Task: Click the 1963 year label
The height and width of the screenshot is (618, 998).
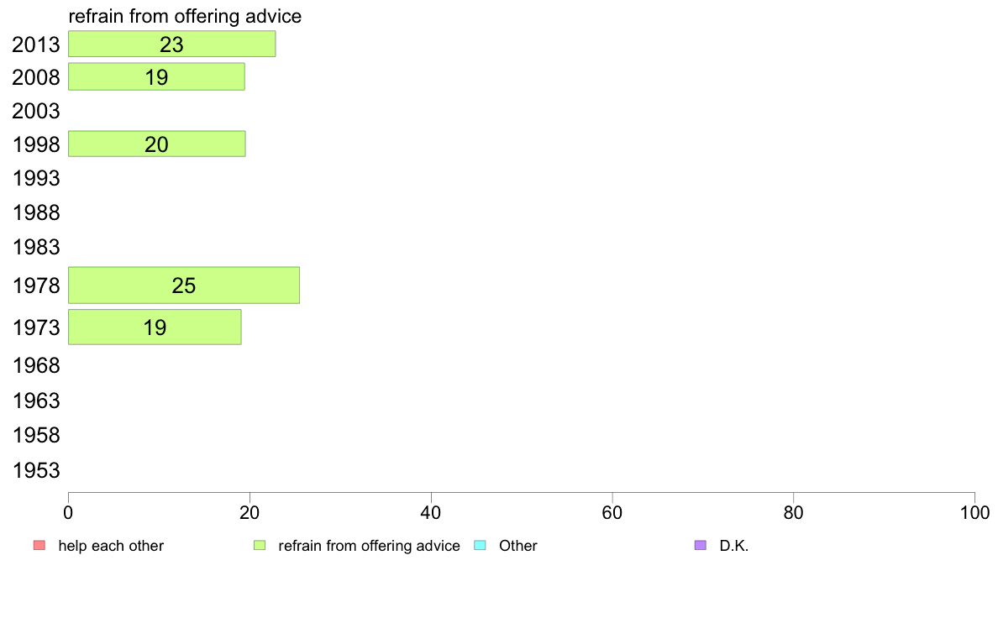Action: tap(36, 401)
